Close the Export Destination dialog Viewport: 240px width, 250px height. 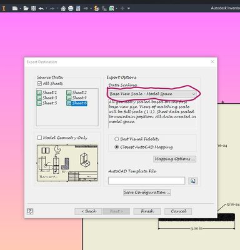coord(212,62)
